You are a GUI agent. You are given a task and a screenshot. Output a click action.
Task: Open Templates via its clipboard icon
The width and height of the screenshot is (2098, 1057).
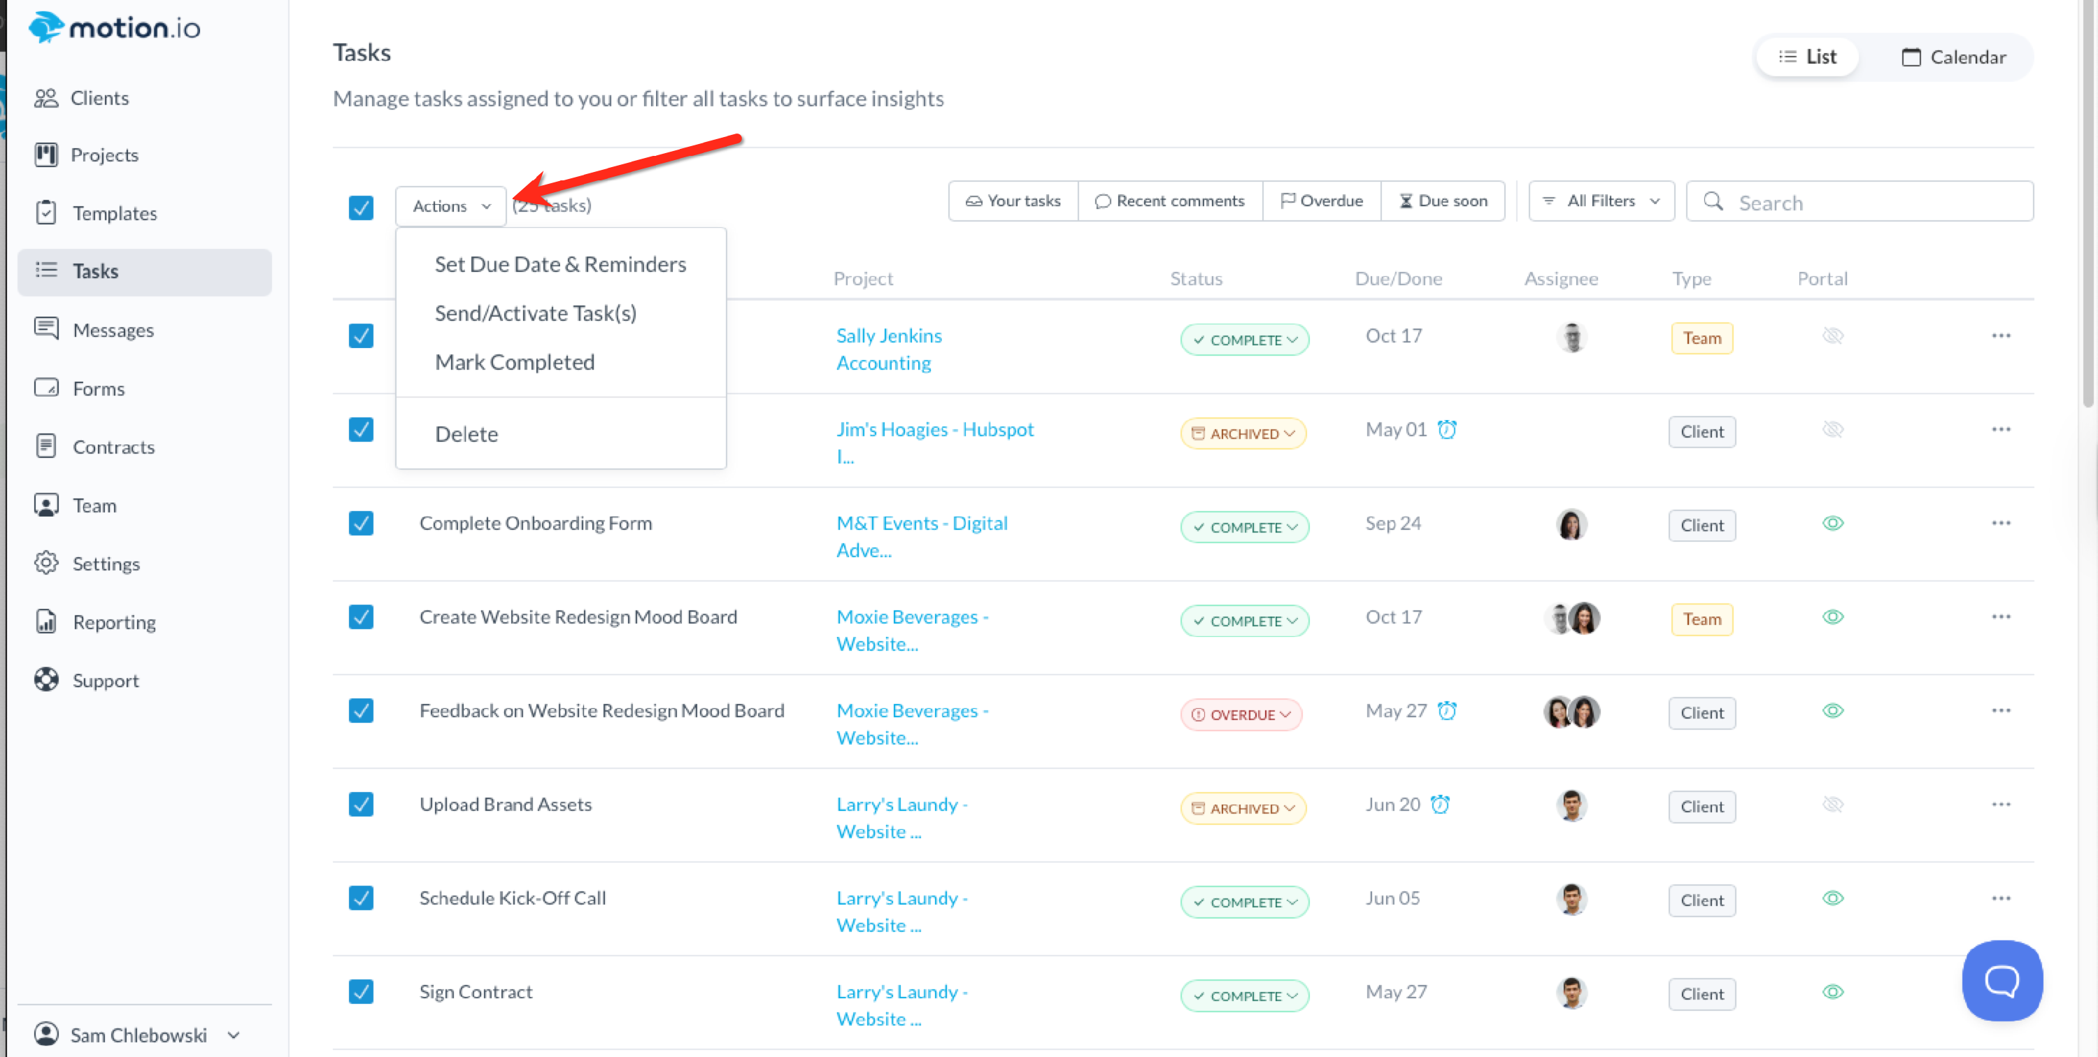coord(45,213)
